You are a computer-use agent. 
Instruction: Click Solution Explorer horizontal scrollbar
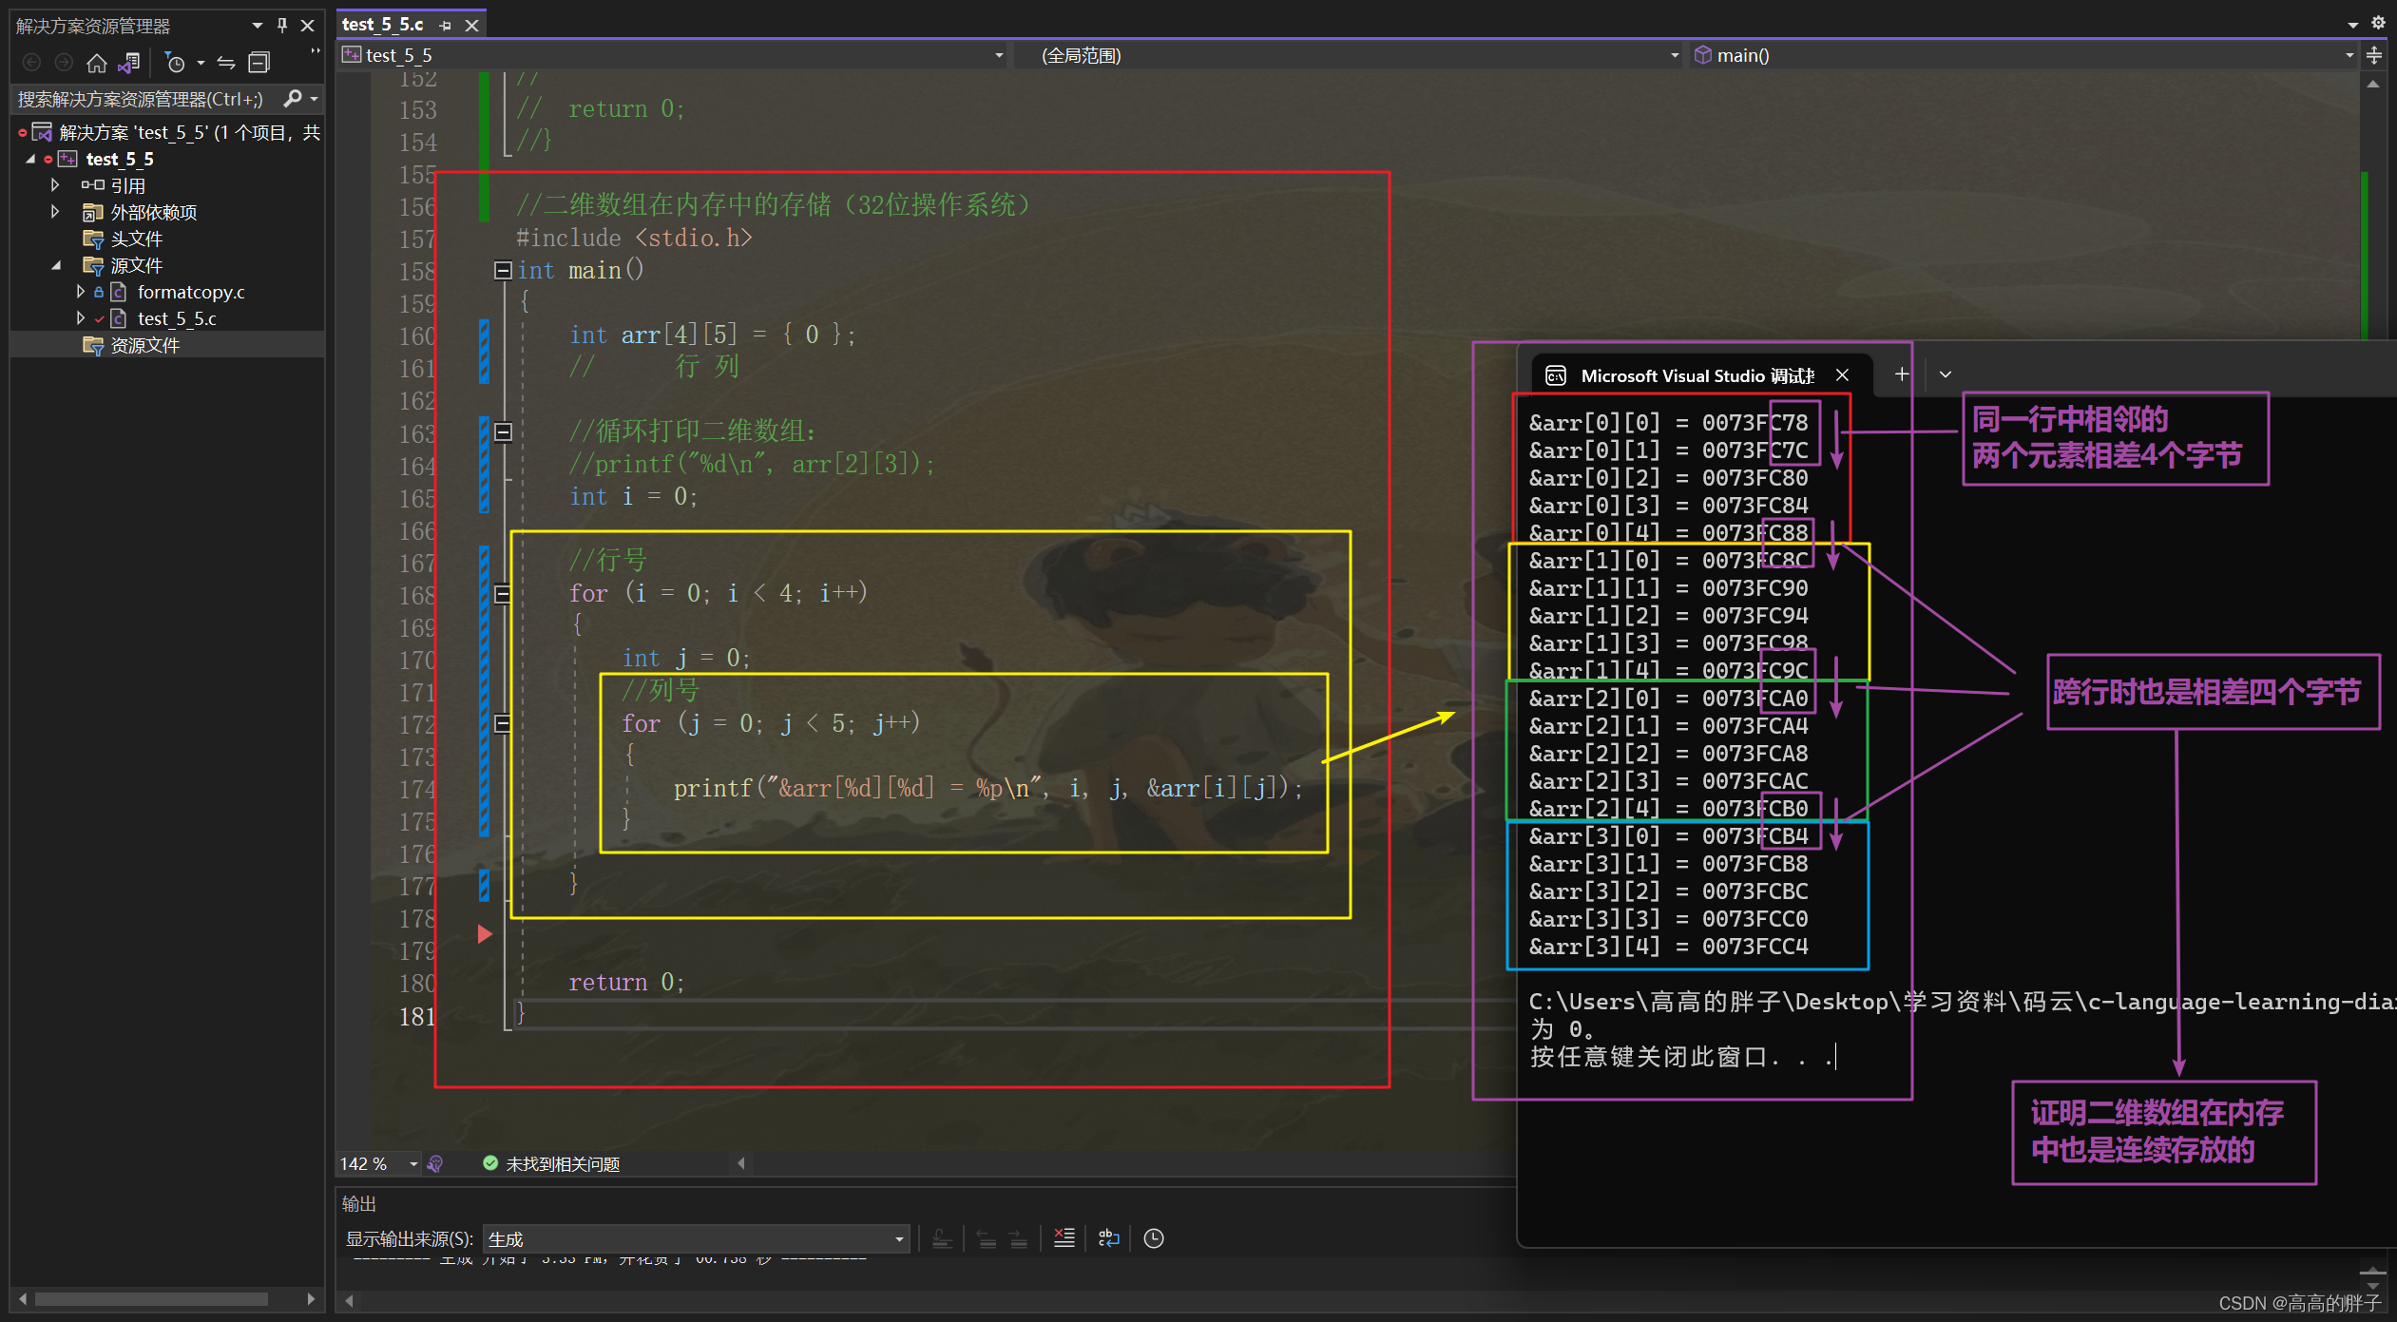[x=152, y=1298]
